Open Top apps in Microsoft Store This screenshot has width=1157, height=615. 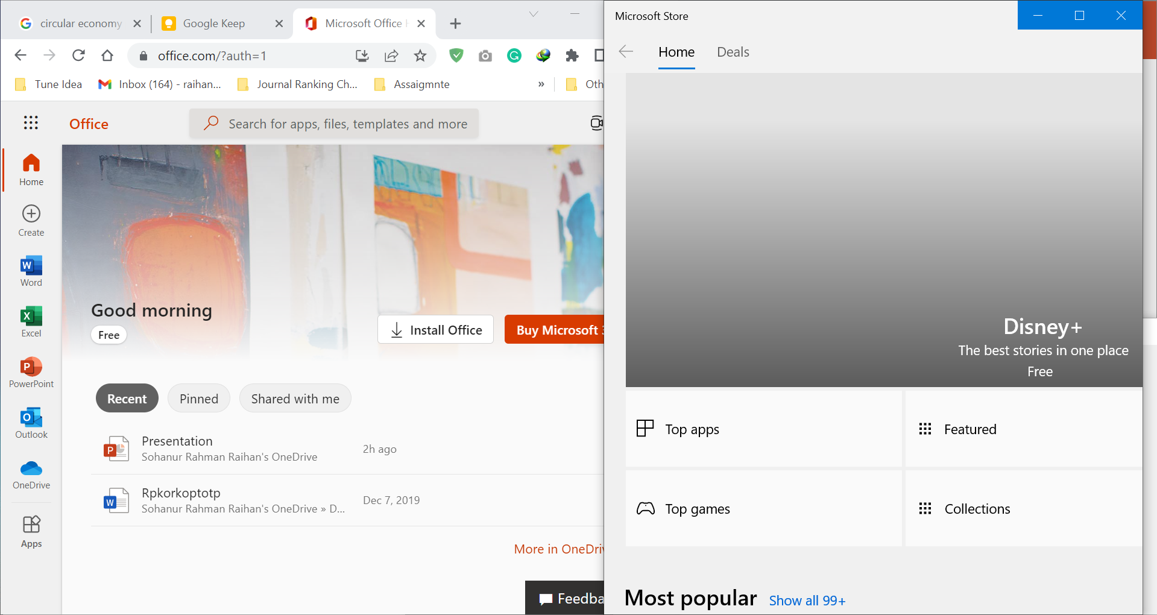click(764, 429)
